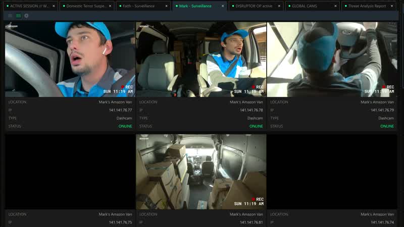
Task: Click ONLINE status of camera 141.141.76.78
Action: tap(256, 126)
